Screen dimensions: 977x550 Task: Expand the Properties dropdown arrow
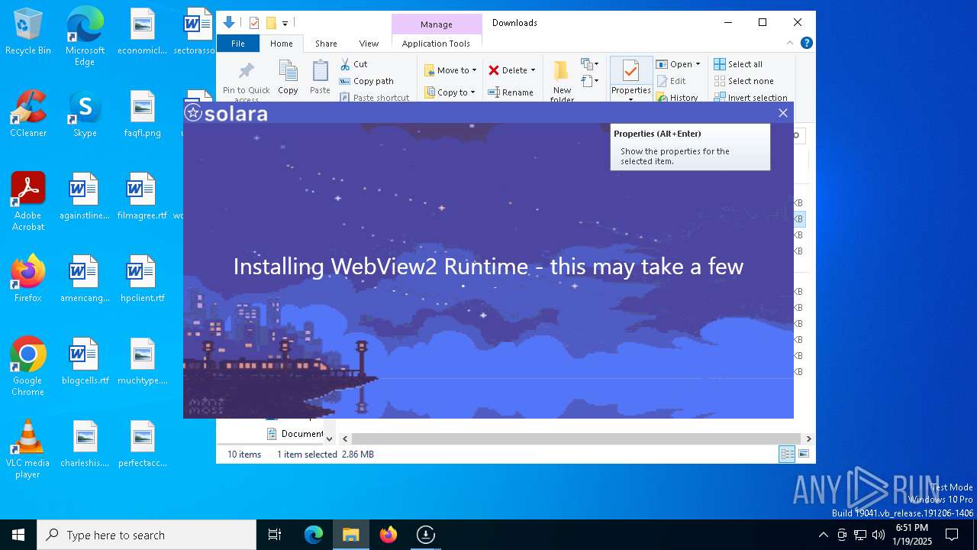pyautogui.click(x=630, y=99)
